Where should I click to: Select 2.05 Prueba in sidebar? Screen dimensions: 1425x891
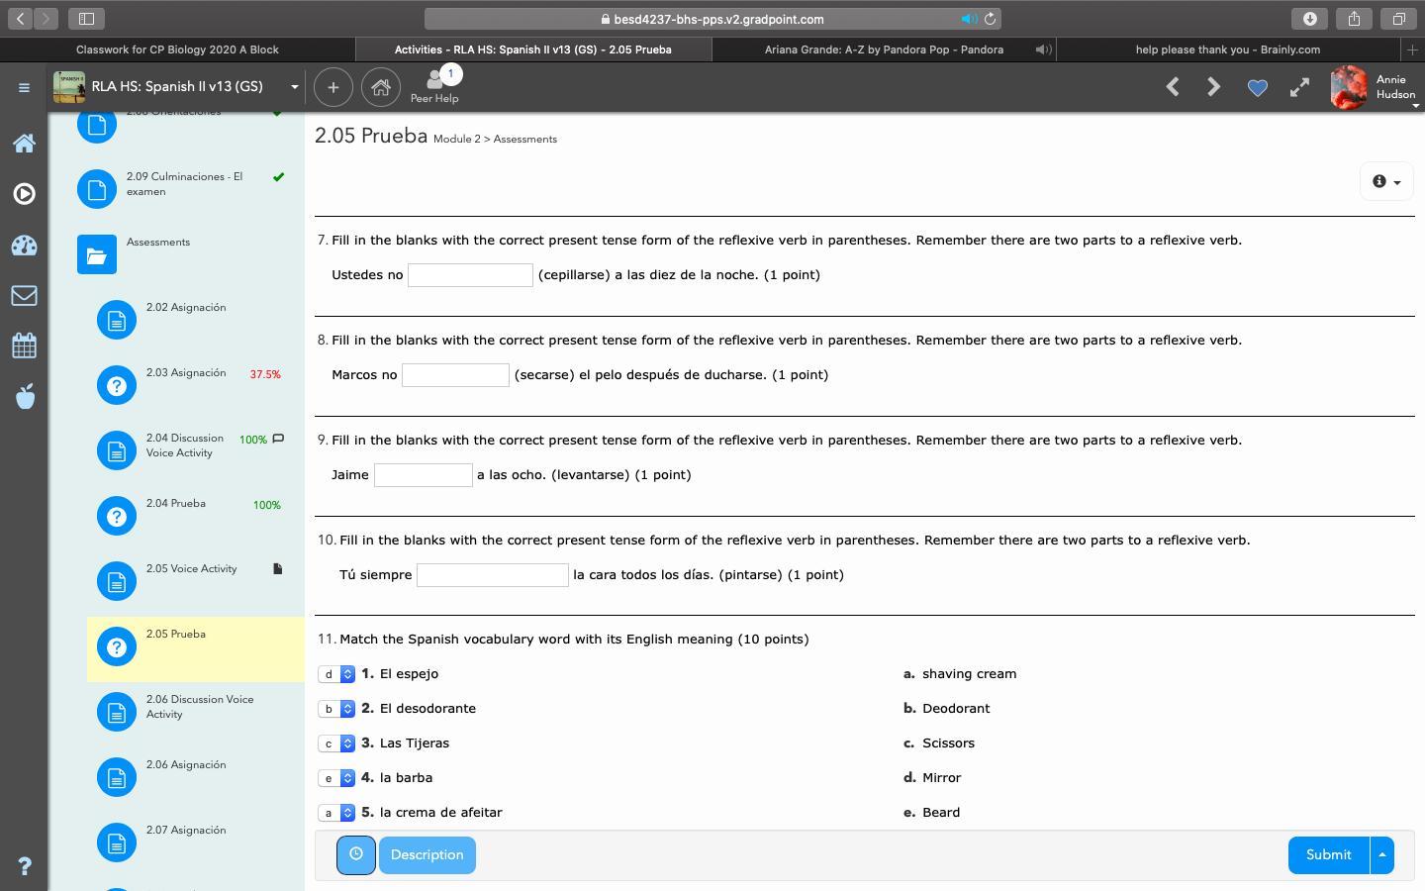click(x=196, y=648)
